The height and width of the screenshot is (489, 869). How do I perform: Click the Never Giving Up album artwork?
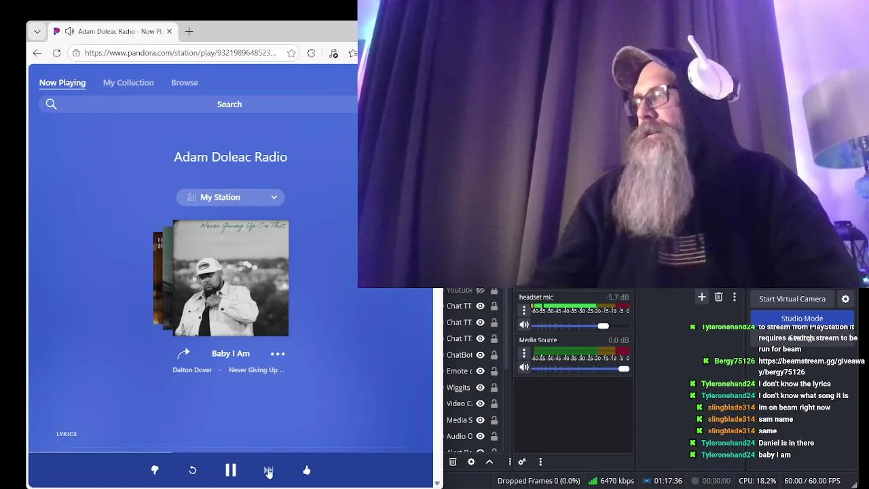[x=231, y=278]
